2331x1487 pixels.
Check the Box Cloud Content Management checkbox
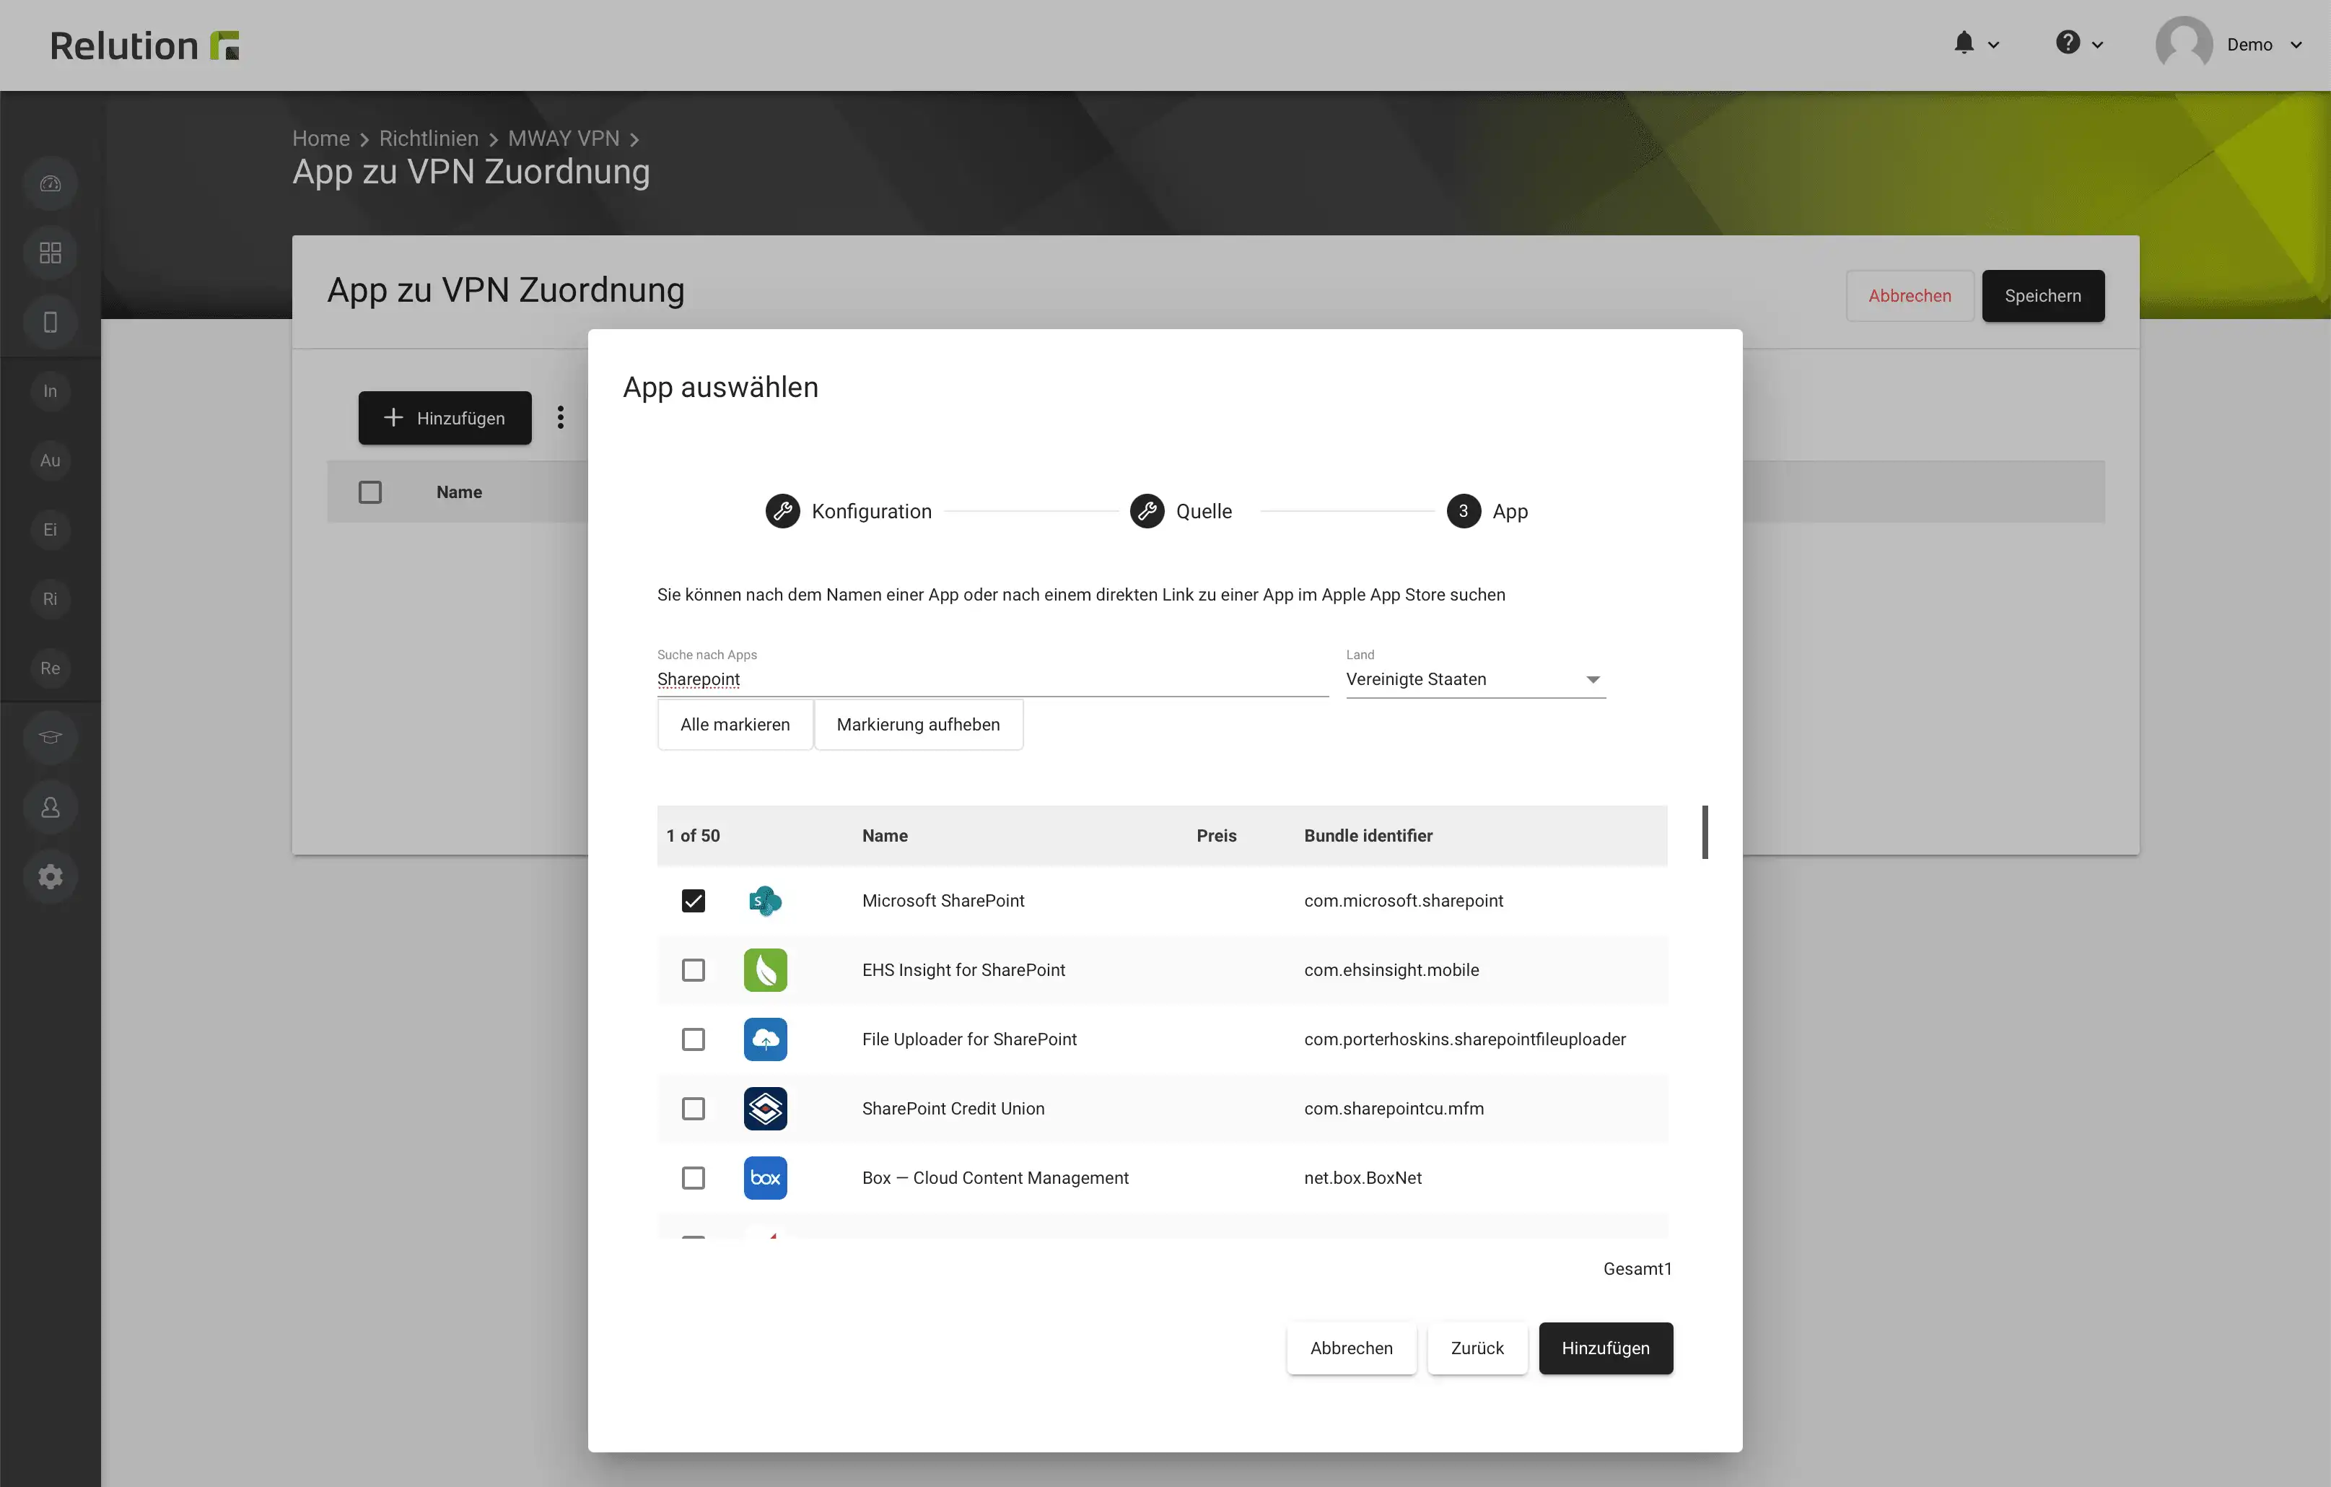coord(693,1178)
